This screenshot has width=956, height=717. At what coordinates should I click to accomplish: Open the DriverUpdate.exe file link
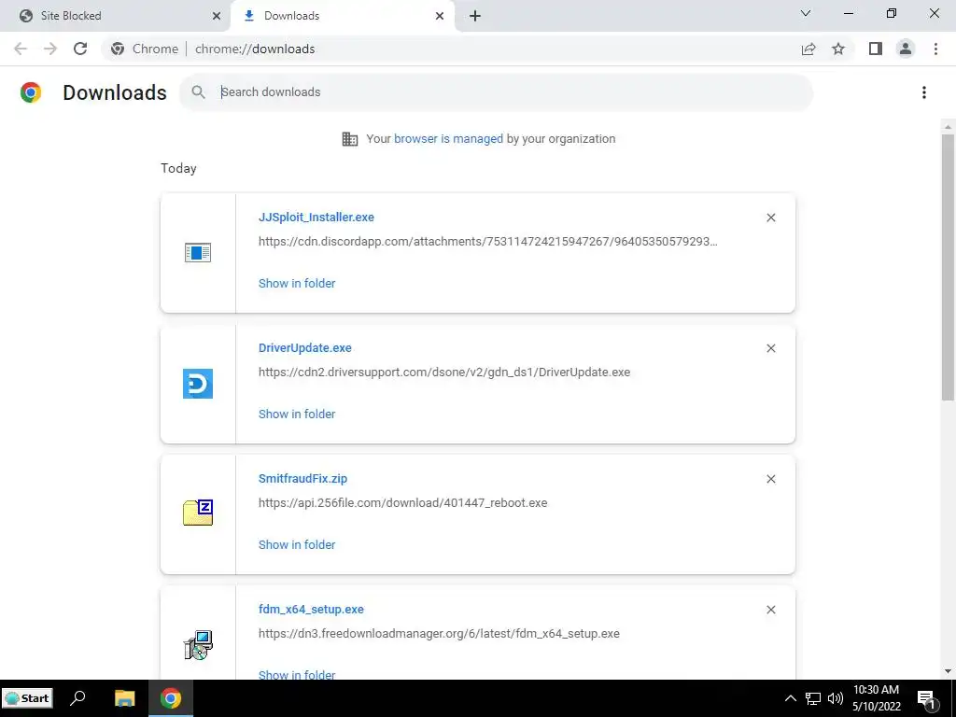pos(305,347)
